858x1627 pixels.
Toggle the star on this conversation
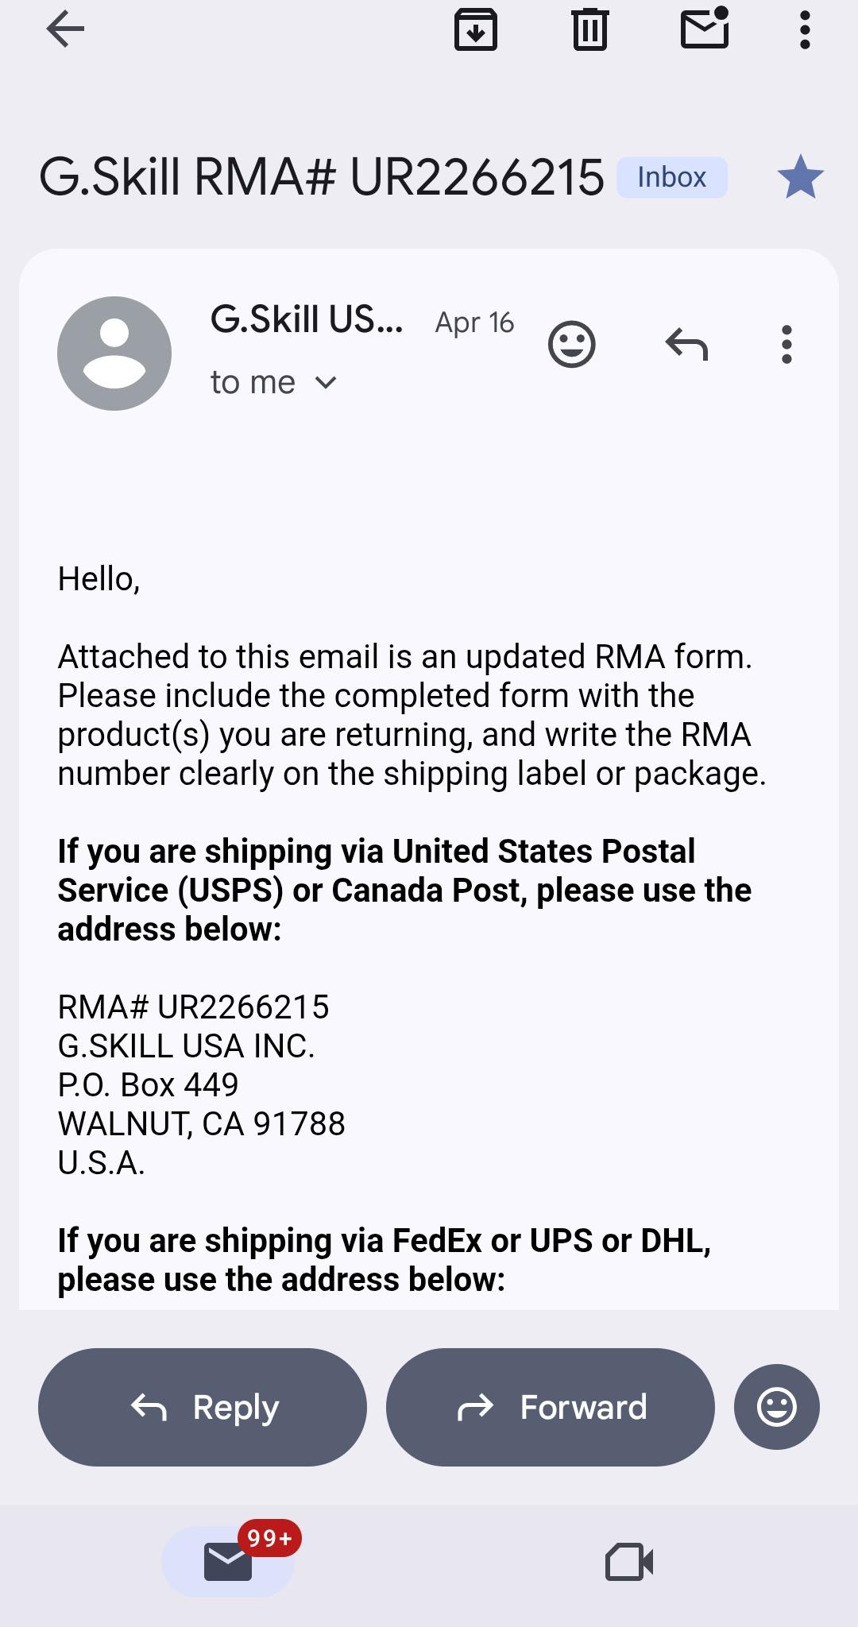800,176
